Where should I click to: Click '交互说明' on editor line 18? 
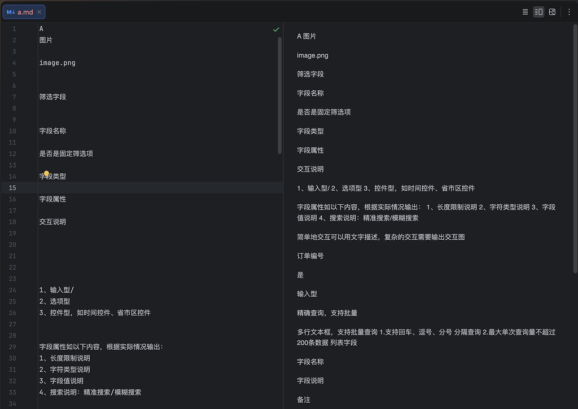(52, 222)
